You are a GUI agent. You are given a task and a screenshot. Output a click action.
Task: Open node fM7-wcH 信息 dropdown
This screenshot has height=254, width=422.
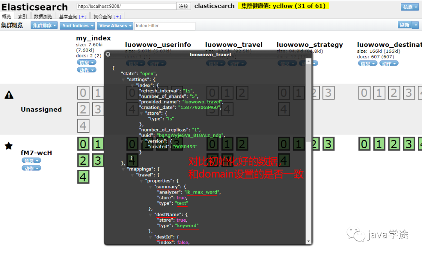[32, 160]
